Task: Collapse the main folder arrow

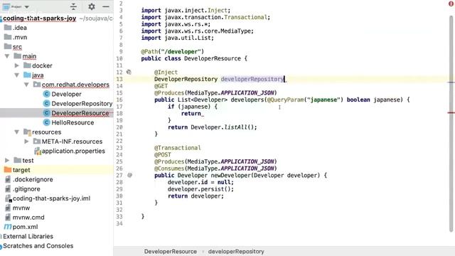Action: (x=7, y=56)
